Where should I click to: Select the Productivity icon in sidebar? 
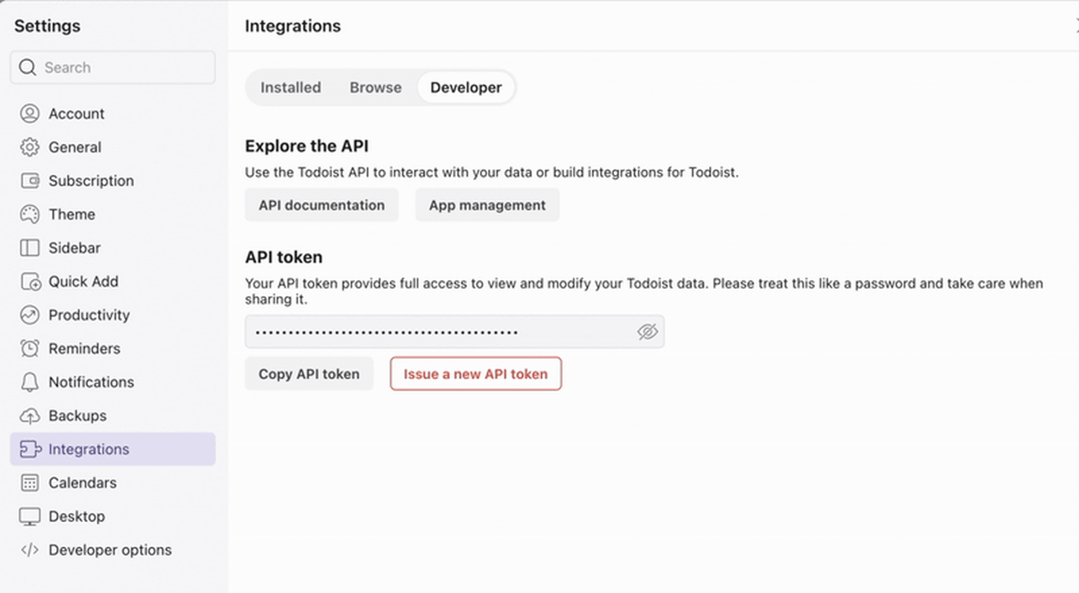tap(30, 315)
